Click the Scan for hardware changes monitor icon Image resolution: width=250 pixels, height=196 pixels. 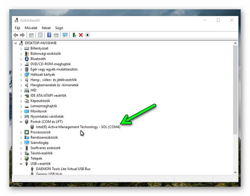65,35
